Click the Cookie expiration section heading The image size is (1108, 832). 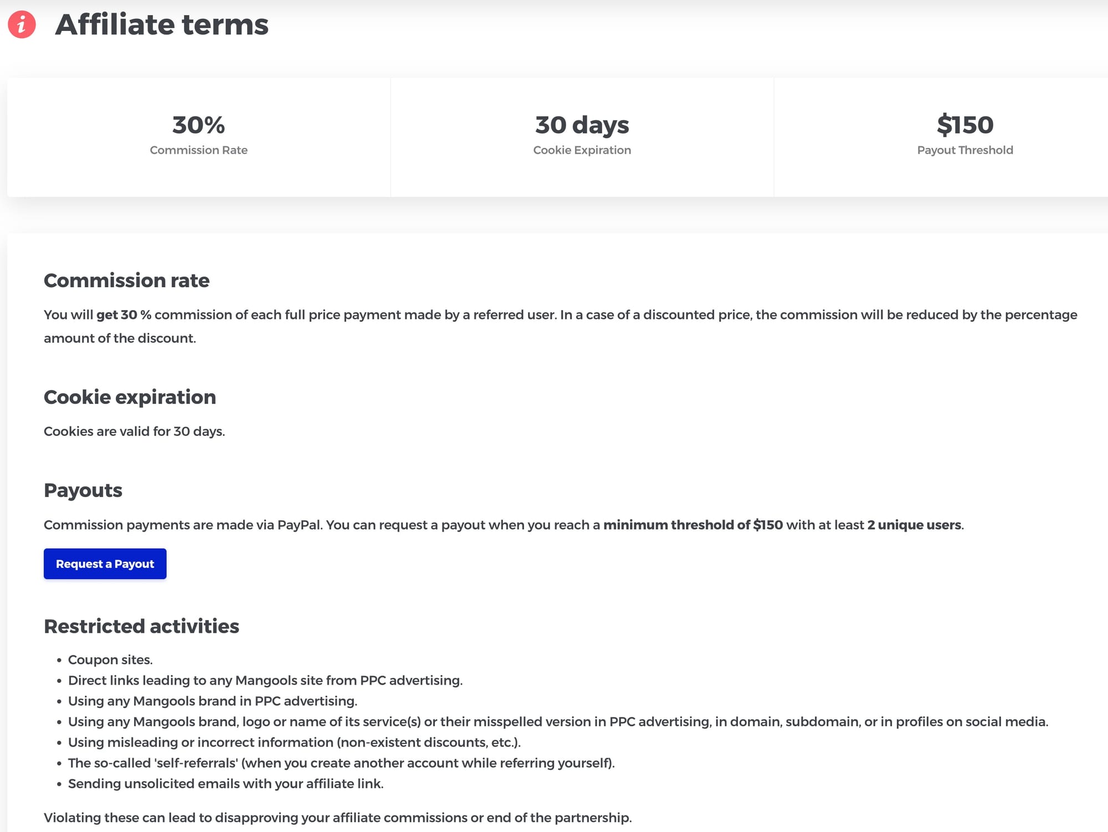tap(130, 397)
